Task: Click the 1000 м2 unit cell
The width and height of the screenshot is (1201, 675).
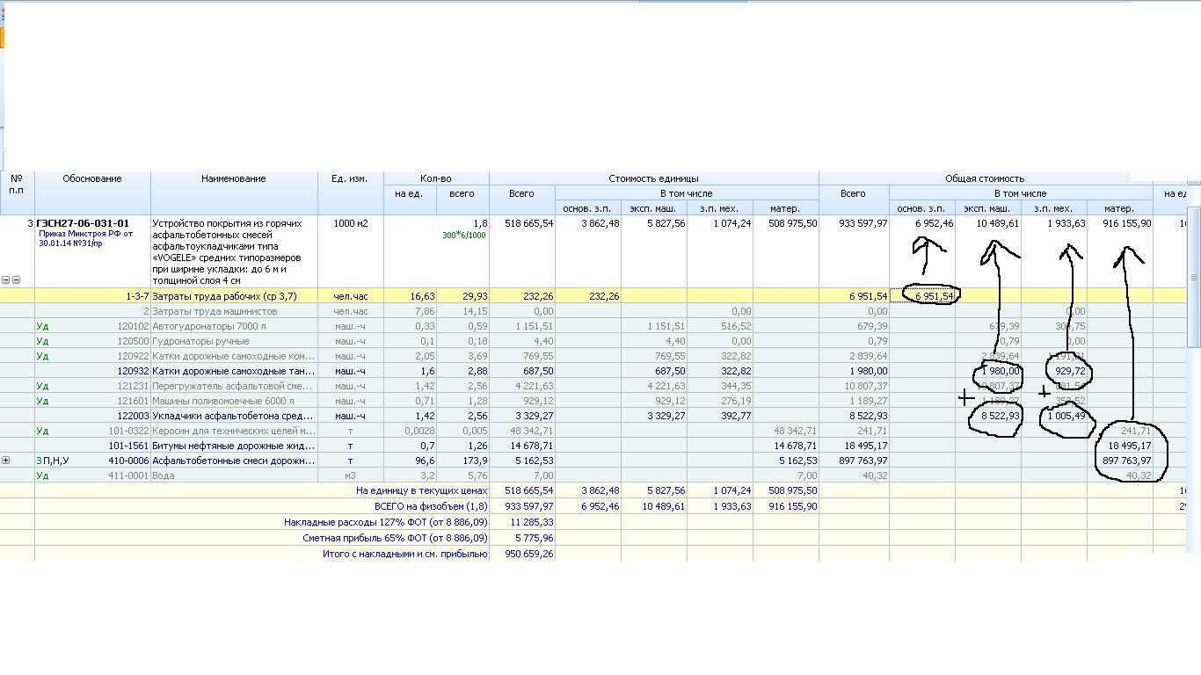Action: 350,223
